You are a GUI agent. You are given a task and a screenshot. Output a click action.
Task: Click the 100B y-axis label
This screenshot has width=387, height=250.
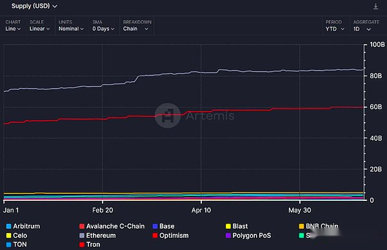coord(377,45)
